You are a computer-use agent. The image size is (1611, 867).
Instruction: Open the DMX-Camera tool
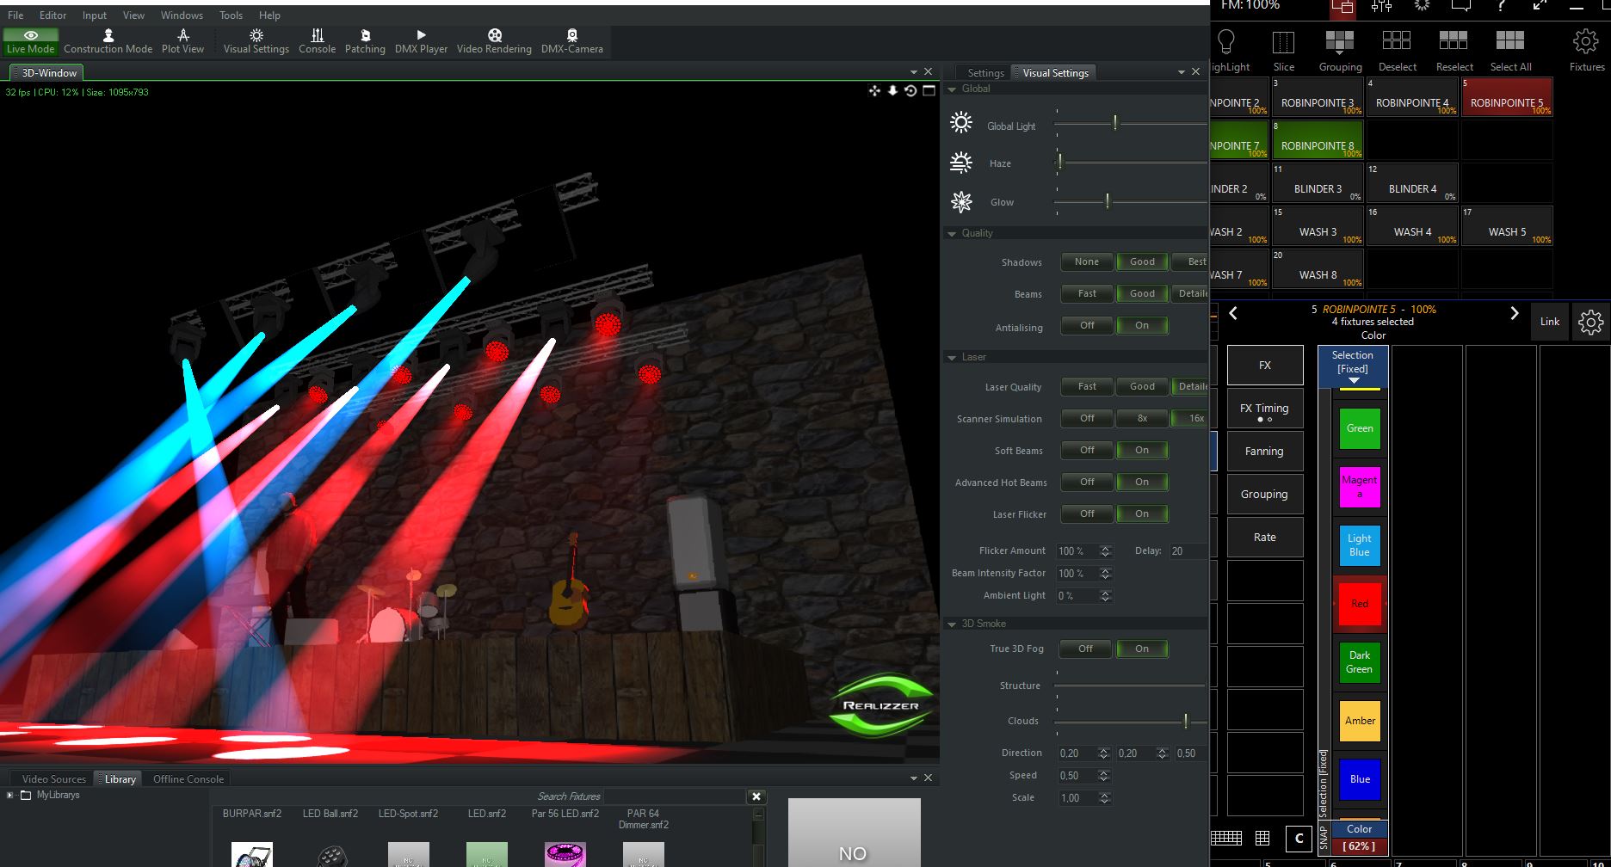571,40
